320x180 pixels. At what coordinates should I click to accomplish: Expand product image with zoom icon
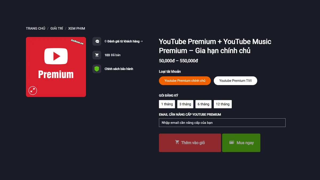(x=33, y=90)
